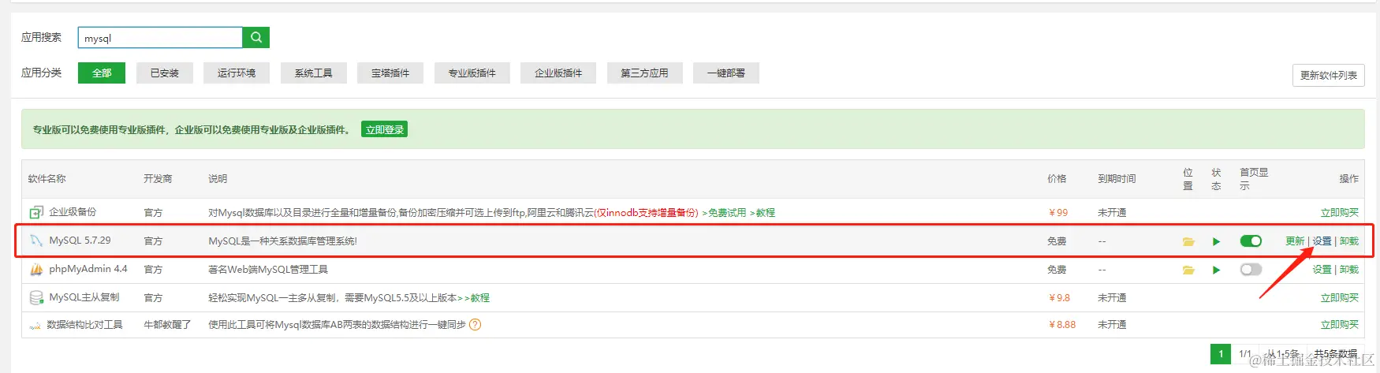Screen dimensions: 1380x373
Task: Click the 企业级备份 name text
Action: pos(73,212)
